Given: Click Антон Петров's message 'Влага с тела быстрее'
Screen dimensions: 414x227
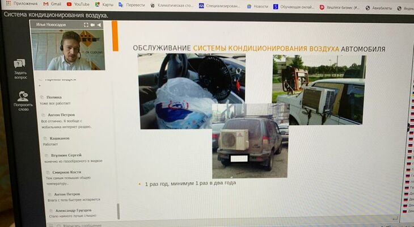Looking at the screenshot, I should (x=74, y=200).
